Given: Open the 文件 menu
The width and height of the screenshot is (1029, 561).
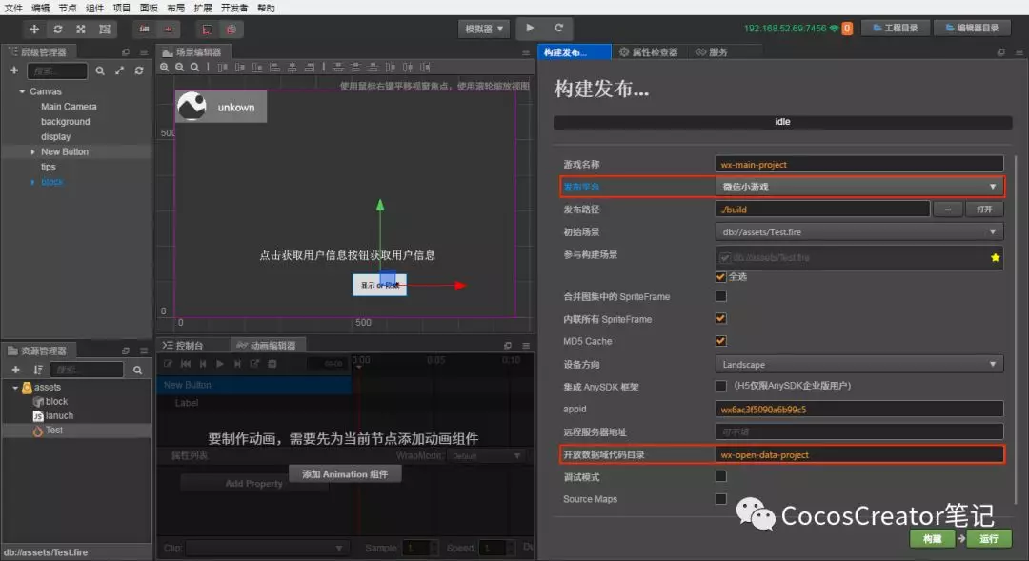Looking at the screenshot, I should tap(13, 8).
